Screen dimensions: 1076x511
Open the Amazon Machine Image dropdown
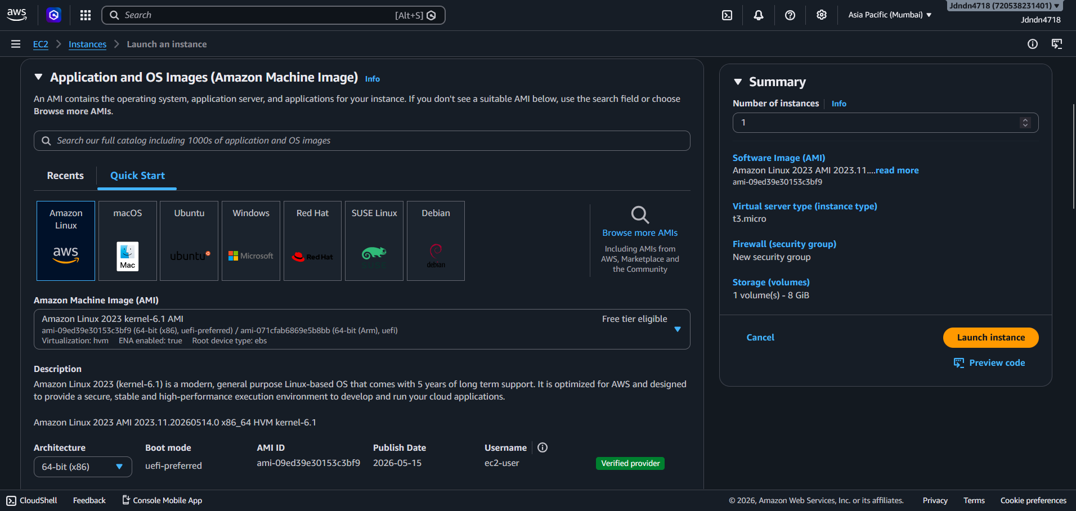pyautogui.click(x=362, y=329)
